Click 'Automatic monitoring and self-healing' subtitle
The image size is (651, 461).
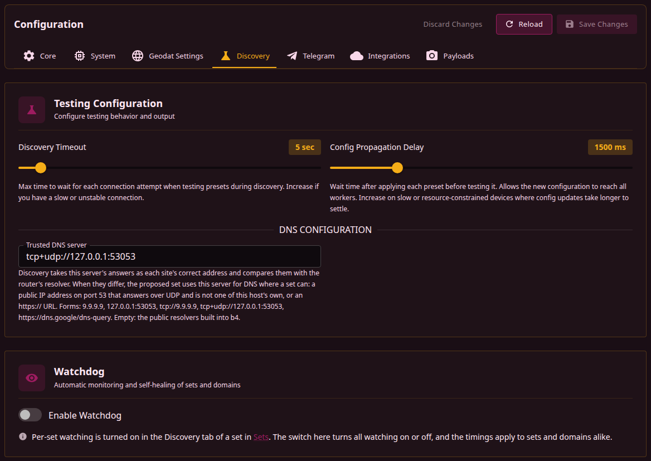(x=147, y=385)
